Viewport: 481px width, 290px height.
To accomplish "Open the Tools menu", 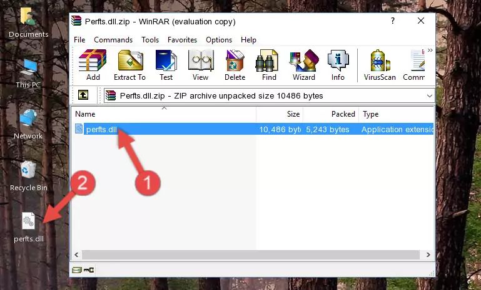I will (150, 40).
